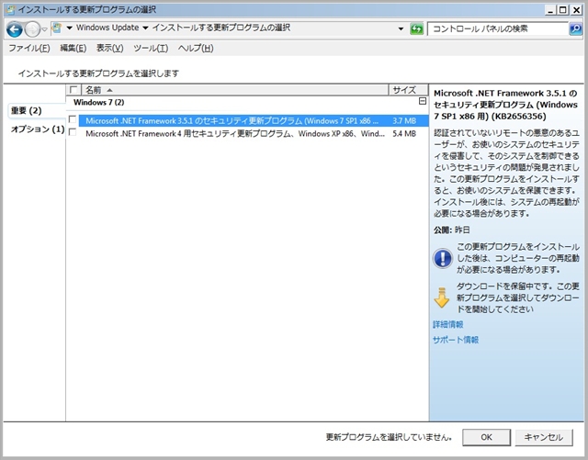Click the 5.4 MB size value
Viewport: 588px width, 460px height.
[404, 133]
